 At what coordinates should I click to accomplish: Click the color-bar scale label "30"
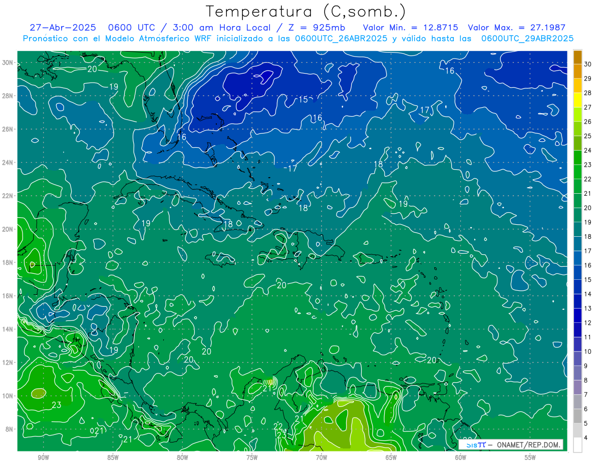pyautogui.click(x=587, y=64)
